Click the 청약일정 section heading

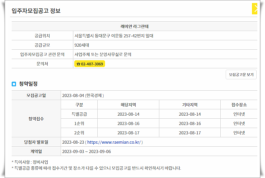pos(28,84)
